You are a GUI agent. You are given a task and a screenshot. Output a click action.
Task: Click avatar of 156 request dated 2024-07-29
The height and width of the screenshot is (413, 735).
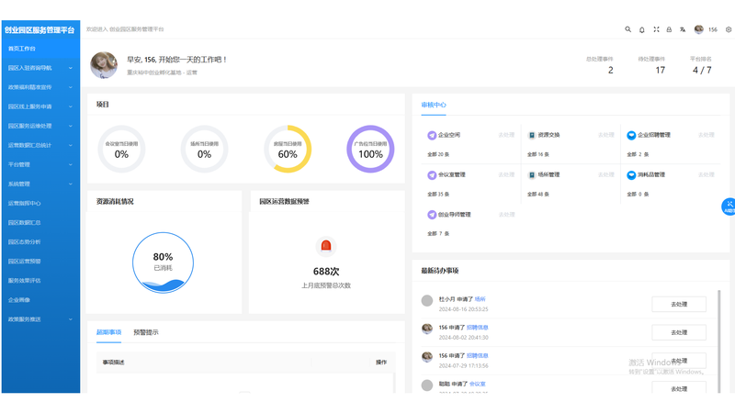(x=426, y=357)
